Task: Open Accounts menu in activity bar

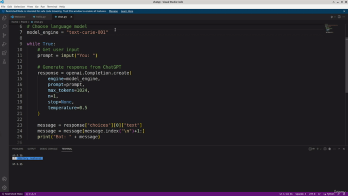Action: pyautogui.click(x=4, y=179)
